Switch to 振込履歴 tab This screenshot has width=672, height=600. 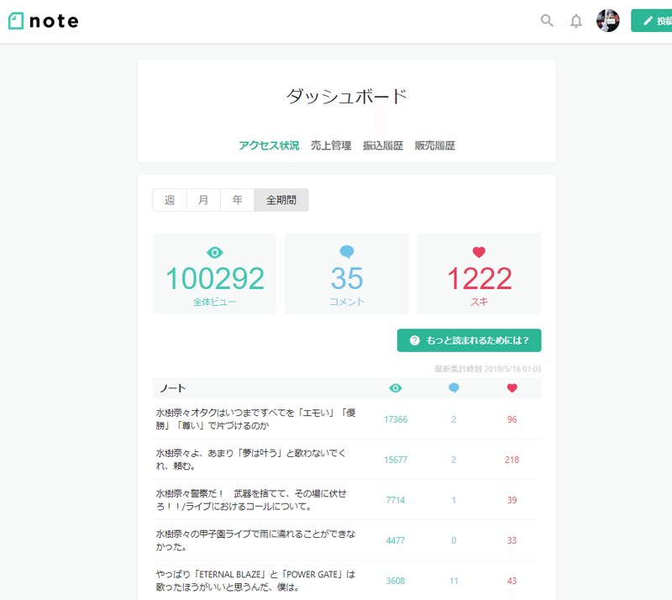(x=383, y=145)
